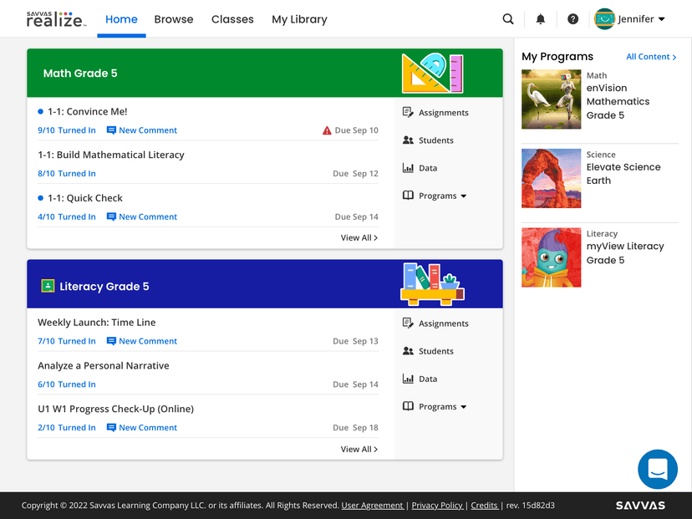Select the enVision Mathematics Grade 5 thumbnail
Screen dimensions: 692x519
(551, 99)
